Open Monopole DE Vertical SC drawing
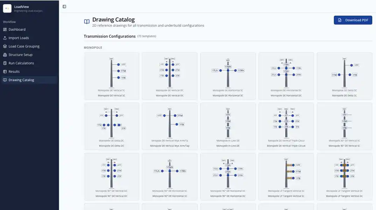This screenshot has width=376, height=210. tap(112, 76)
